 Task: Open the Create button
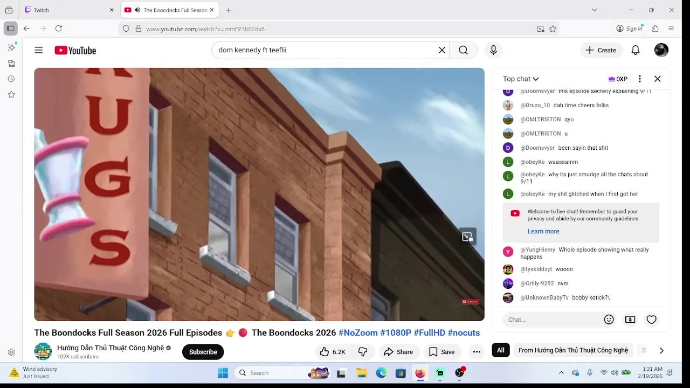point(601,50)
